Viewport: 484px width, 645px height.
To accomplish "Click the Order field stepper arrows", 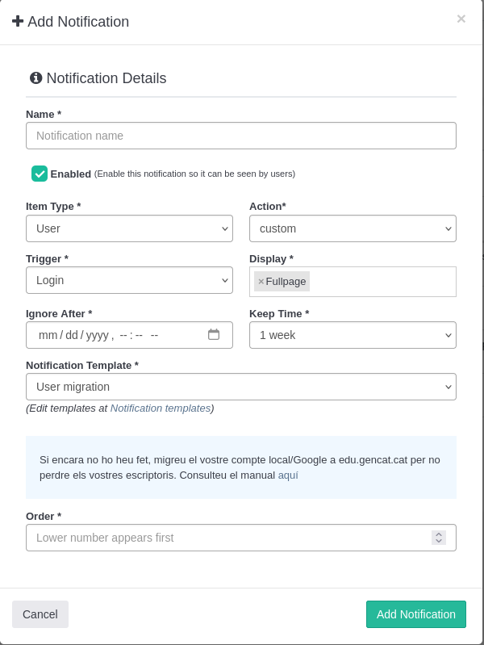I will [x=438, y=538].
